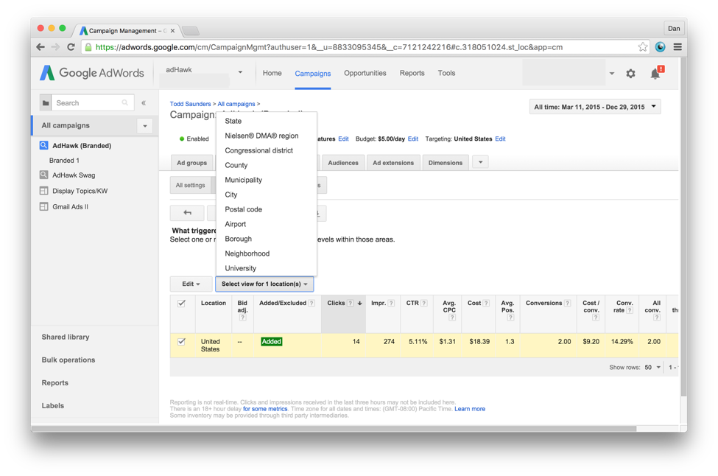Open the more tabs dropdown arrow
Viewport: 718px width, 476px height.
click(480, 162)
